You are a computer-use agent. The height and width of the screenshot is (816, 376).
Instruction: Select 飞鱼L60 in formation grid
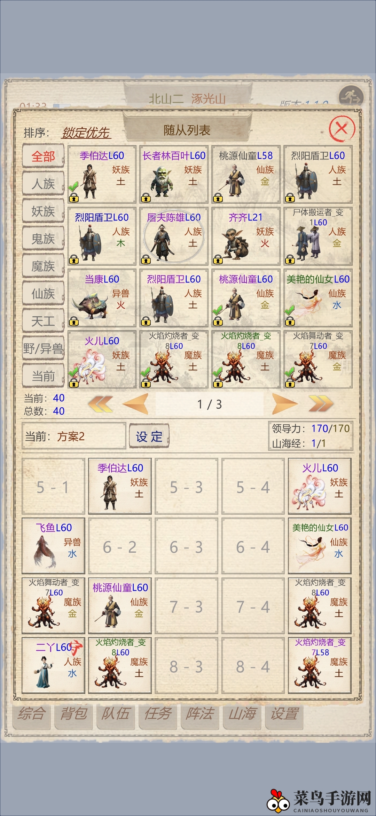point(53,546)
